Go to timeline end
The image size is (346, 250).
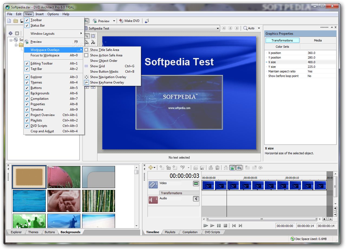(x=240, y=226)
